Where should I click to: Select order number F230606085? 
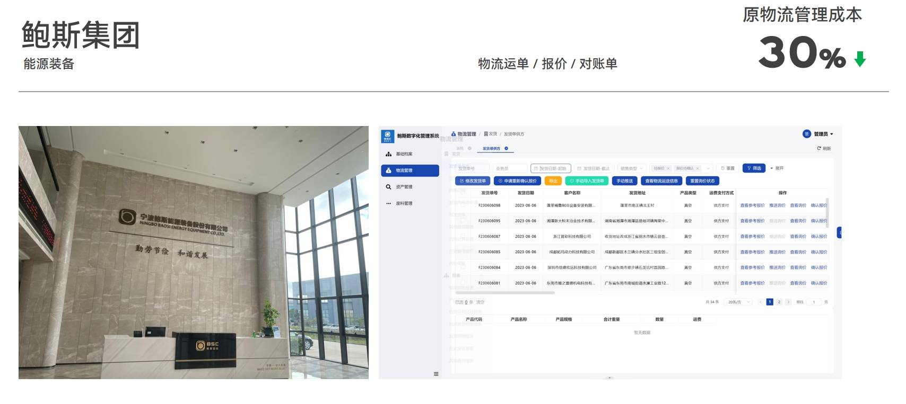(489, 252)
